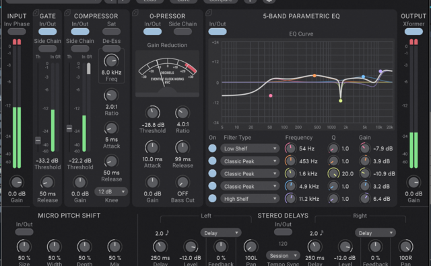431x266 pixels.
Task: Toggle the Input Inv Phase switch
Action: coord(17,32)
